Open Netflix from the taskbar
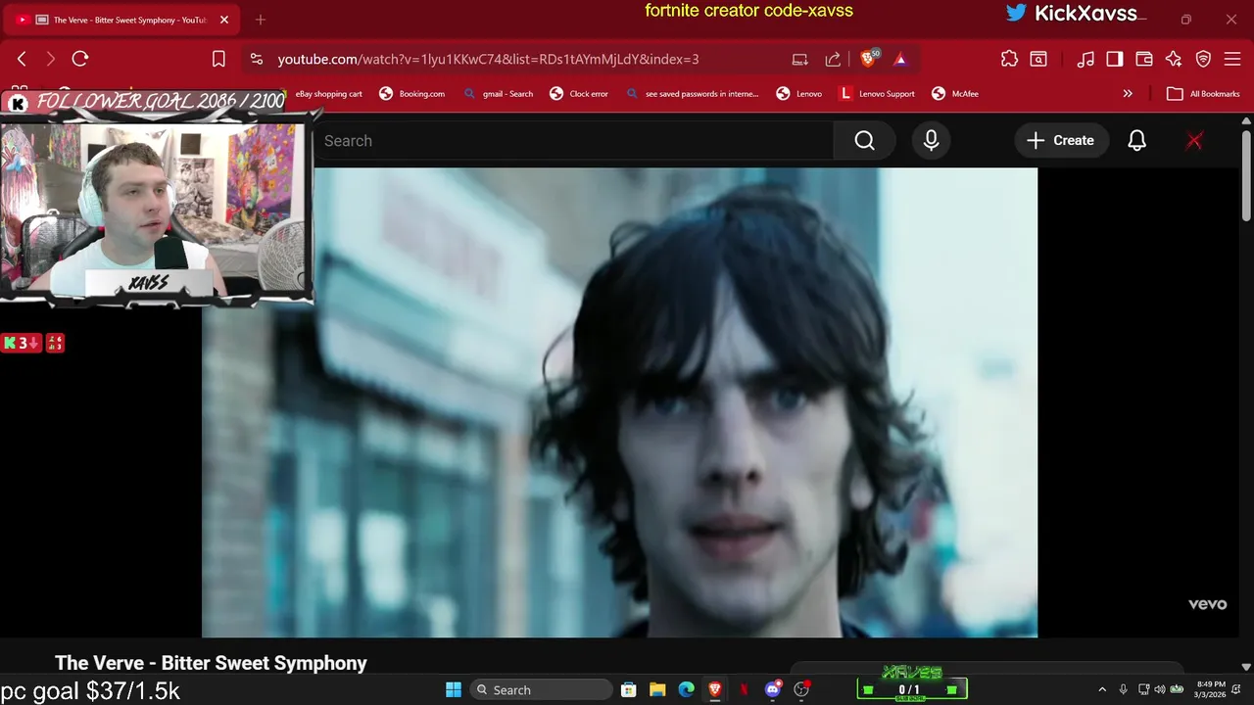Screen dimensions: 1254x705 pyautogui.click(x=744, y=690)
